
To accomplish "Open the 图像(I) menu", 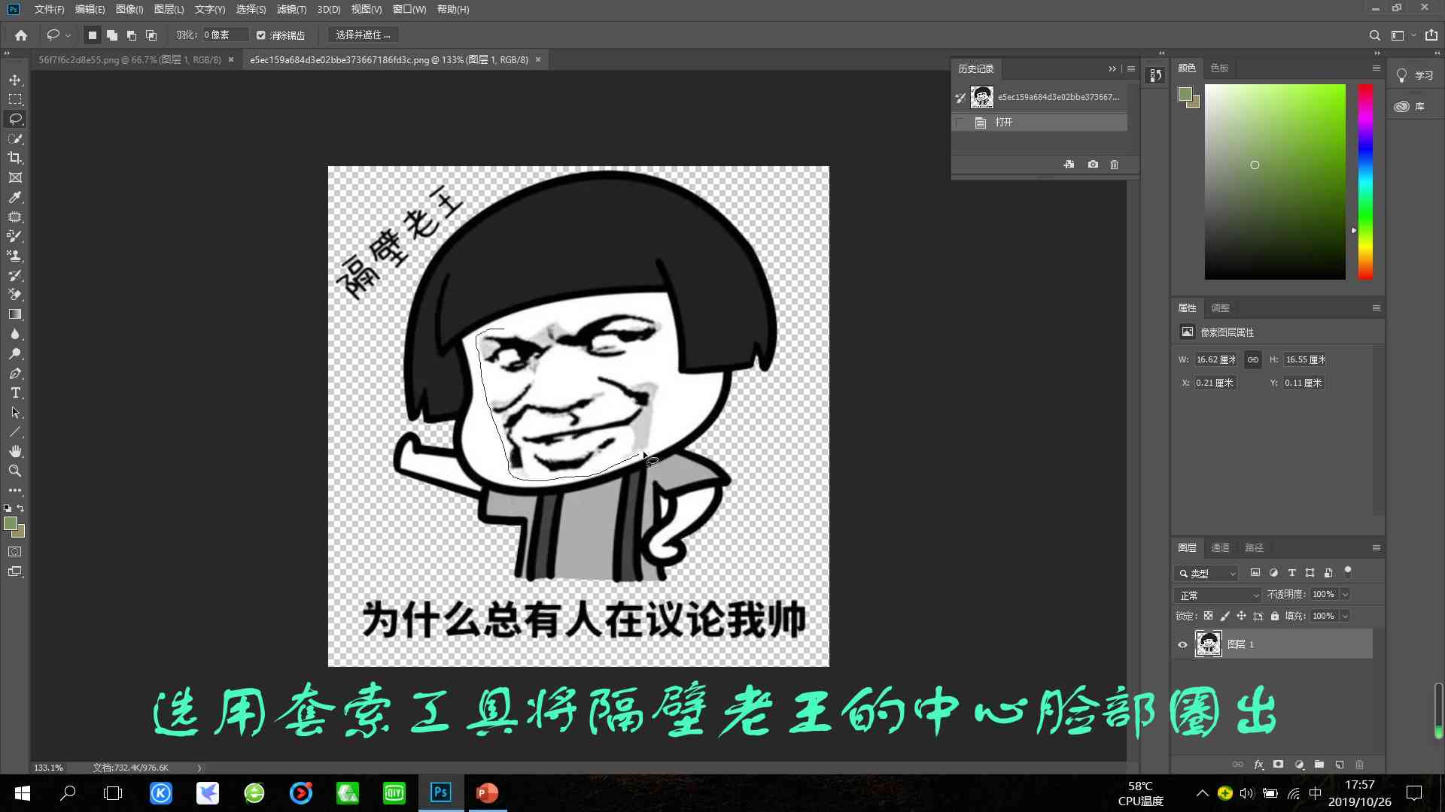I will pyautogui.click(x=129, y=9).
